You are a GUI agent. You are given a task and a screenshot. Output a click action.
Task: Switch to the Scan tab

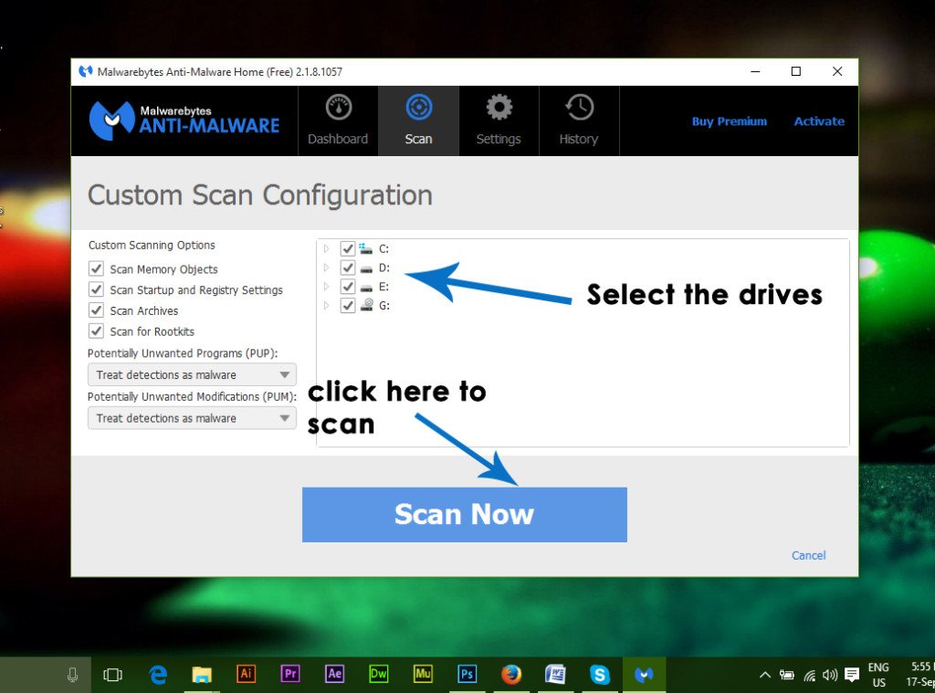point(418,121)
